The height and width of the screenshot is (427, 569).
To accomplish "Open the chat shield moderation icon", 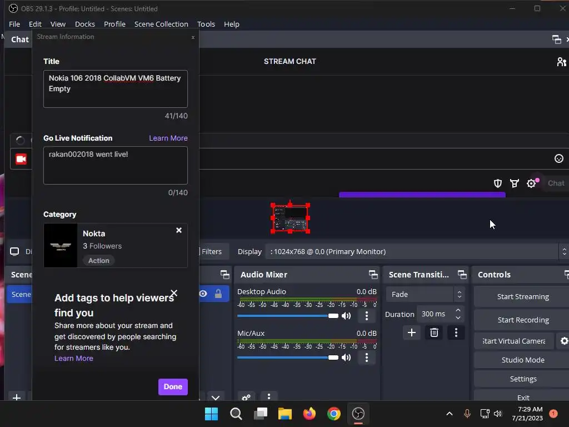I will pyautogui.click(x=498, y=183).
